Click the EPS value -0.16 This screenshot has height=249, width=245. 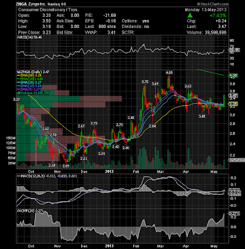click(112, 21)
